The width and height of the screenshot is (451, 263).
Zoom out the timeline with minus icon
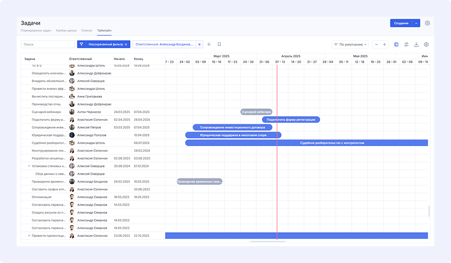[x=376, y=44]
